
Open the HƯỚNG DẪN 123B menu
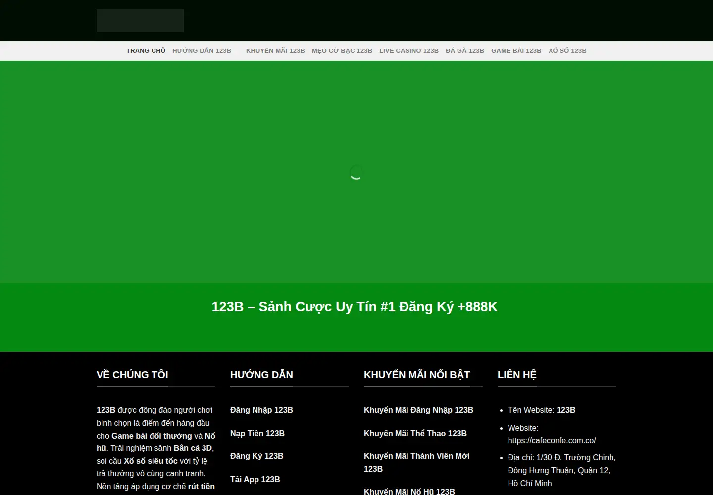[202, 51]
